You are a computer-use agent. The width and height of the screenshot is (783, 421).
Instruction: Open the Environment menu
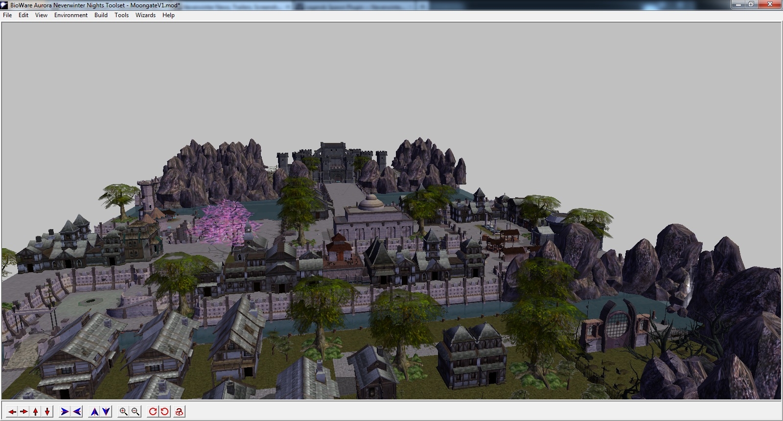point(71,15)
